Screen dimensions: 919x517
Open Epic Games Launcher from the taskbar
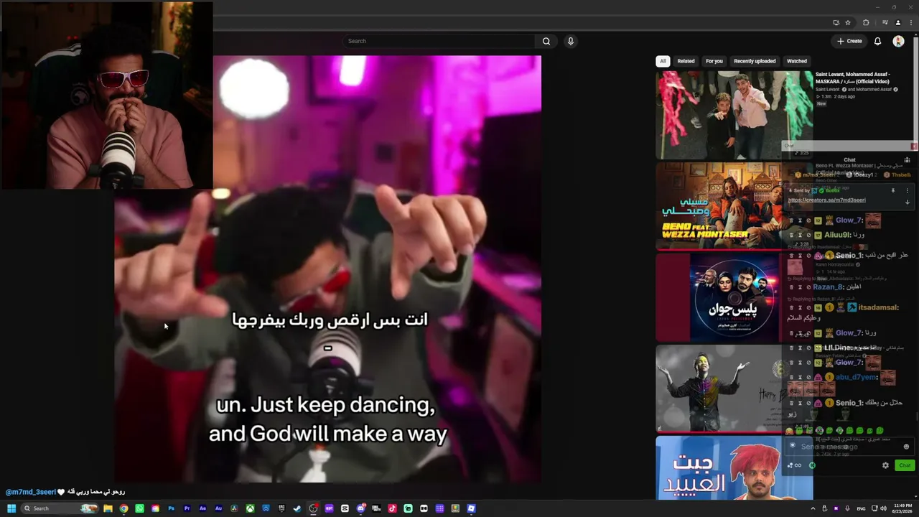point(281,508)
